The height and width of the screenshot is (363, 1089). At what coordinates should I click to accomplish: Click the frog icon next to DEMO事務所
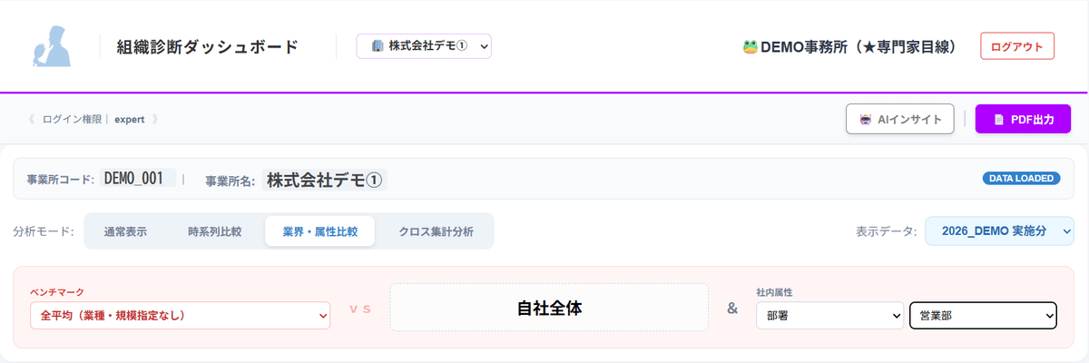point(750,46)
